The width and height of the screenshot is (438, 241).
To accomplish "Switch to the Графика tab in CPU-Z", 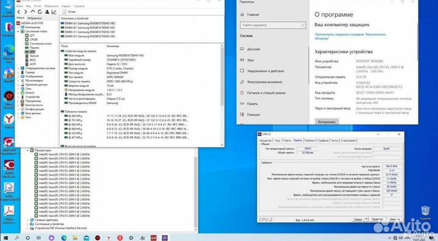I will (x=323, y=141).
